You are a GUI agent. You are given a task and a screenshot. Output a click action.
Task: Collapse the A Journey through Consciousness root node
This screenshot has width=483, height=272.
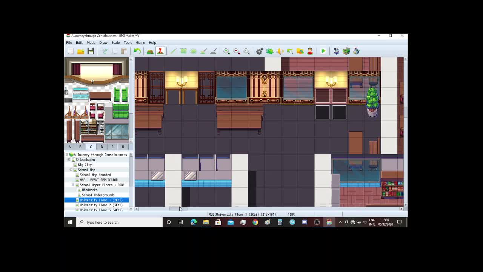(x=67, y=155)
